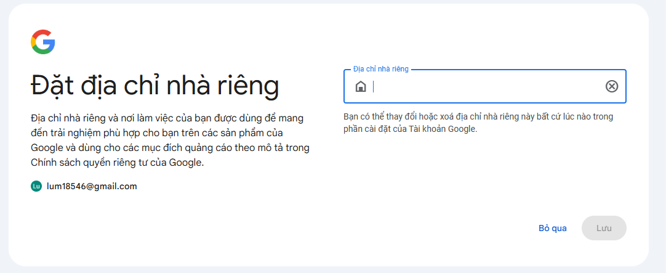
Task: Click "Tài khoản Google" in the helper text
Action: [446, 129]
